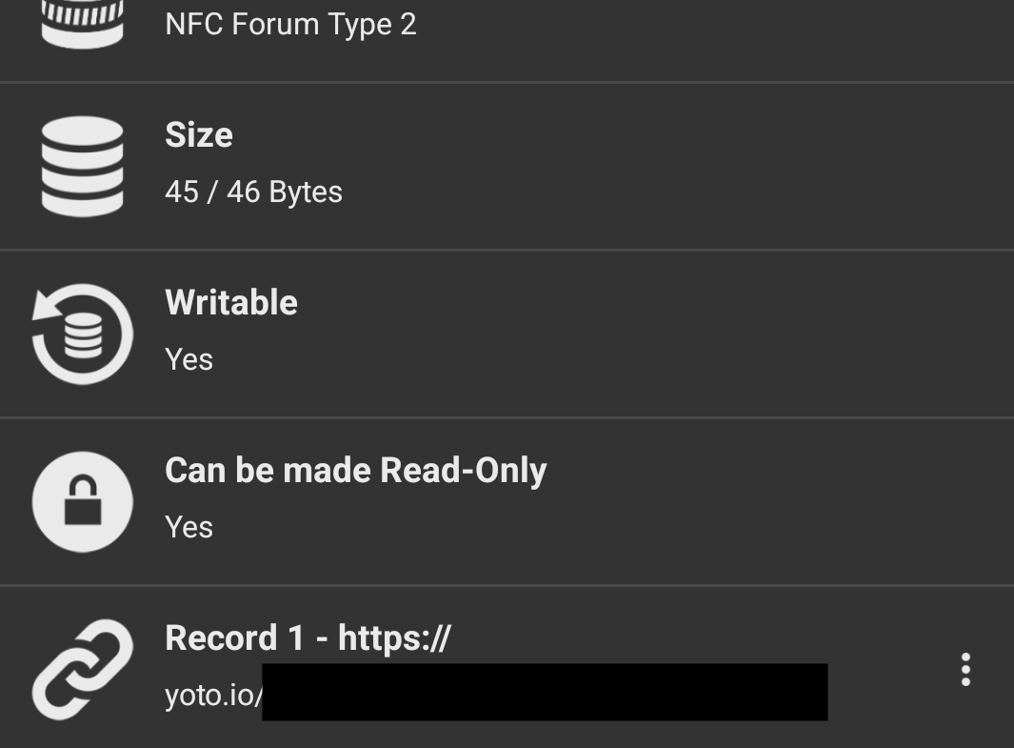Open the three-dot menu for Record 1

965,671
